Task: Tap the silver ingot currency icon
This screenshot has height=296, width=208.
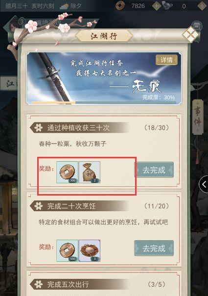Action: [167, 5]
